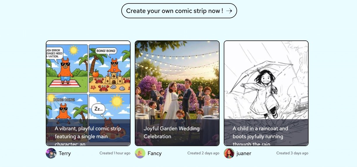This screenshot has height=167, width=357.
Task: Open juaner's avatar icon
Action: 229,153
